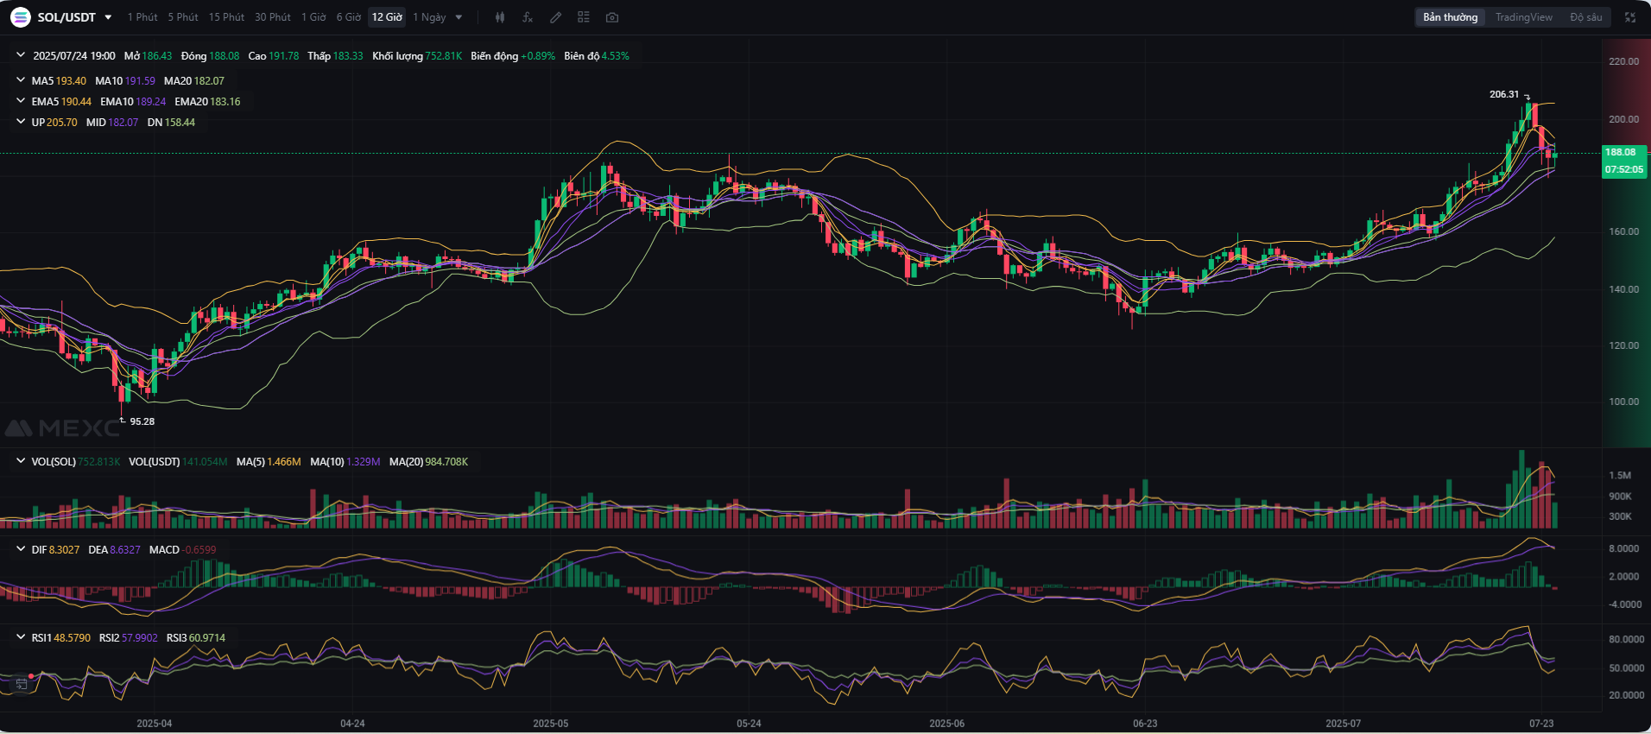This screenshot has width=1651, height=734.
Task: Open the candlestick chart type icon
Action: 499,17
